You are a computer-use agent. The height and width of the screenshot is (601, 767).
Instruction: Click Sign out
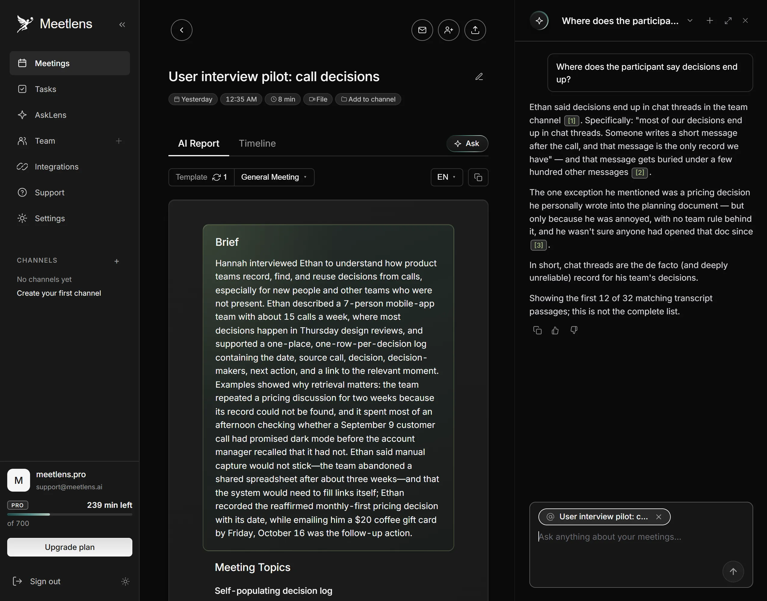(x=37, y=581)
